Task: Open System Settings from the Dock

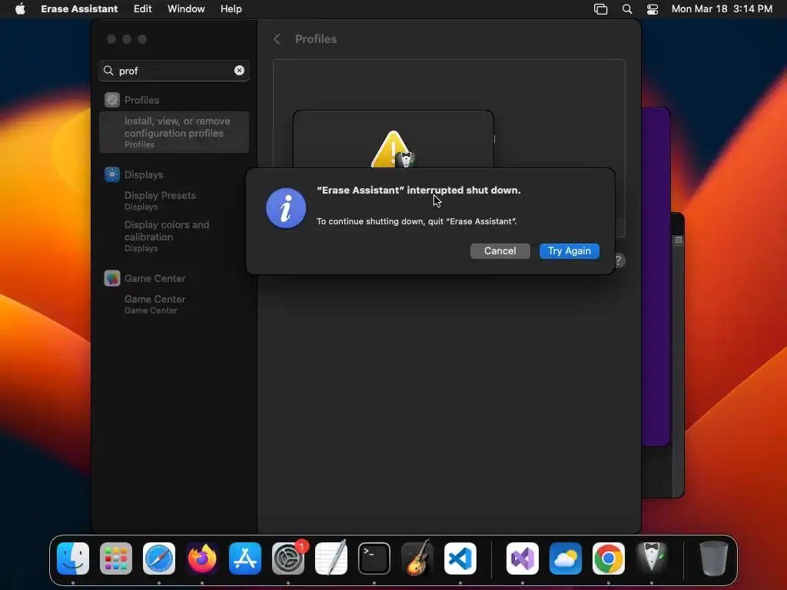Action: pos(288,559)
